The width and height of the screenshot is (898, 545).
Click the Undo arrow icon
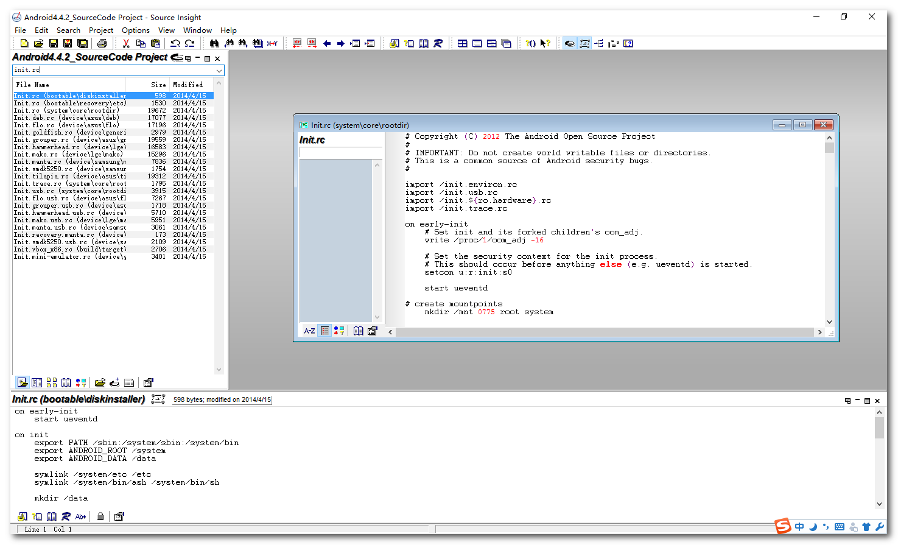(175, 43)
